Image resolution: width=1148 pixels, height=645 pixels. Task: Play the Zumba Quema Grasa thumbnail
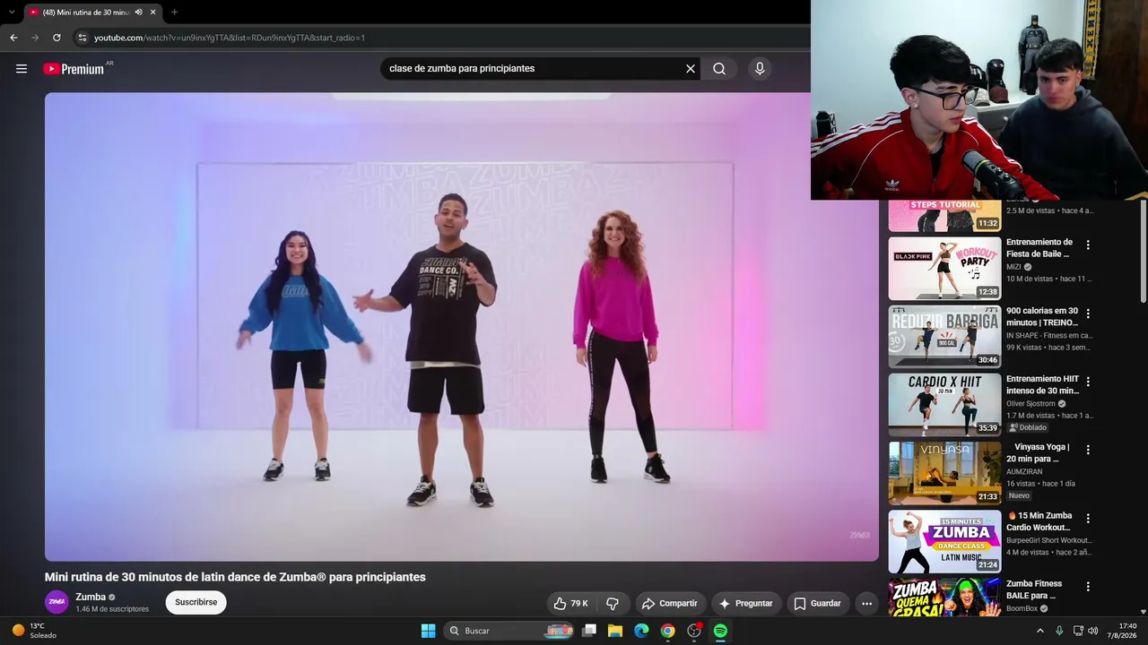click(x=944, y=598)
